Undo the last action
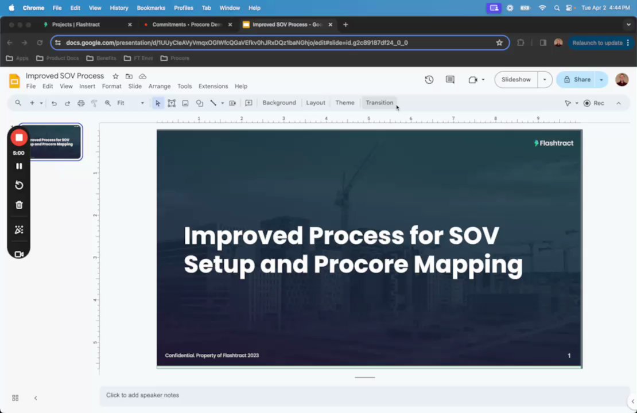This screenshot has height=413, width=637. [53, 103]
